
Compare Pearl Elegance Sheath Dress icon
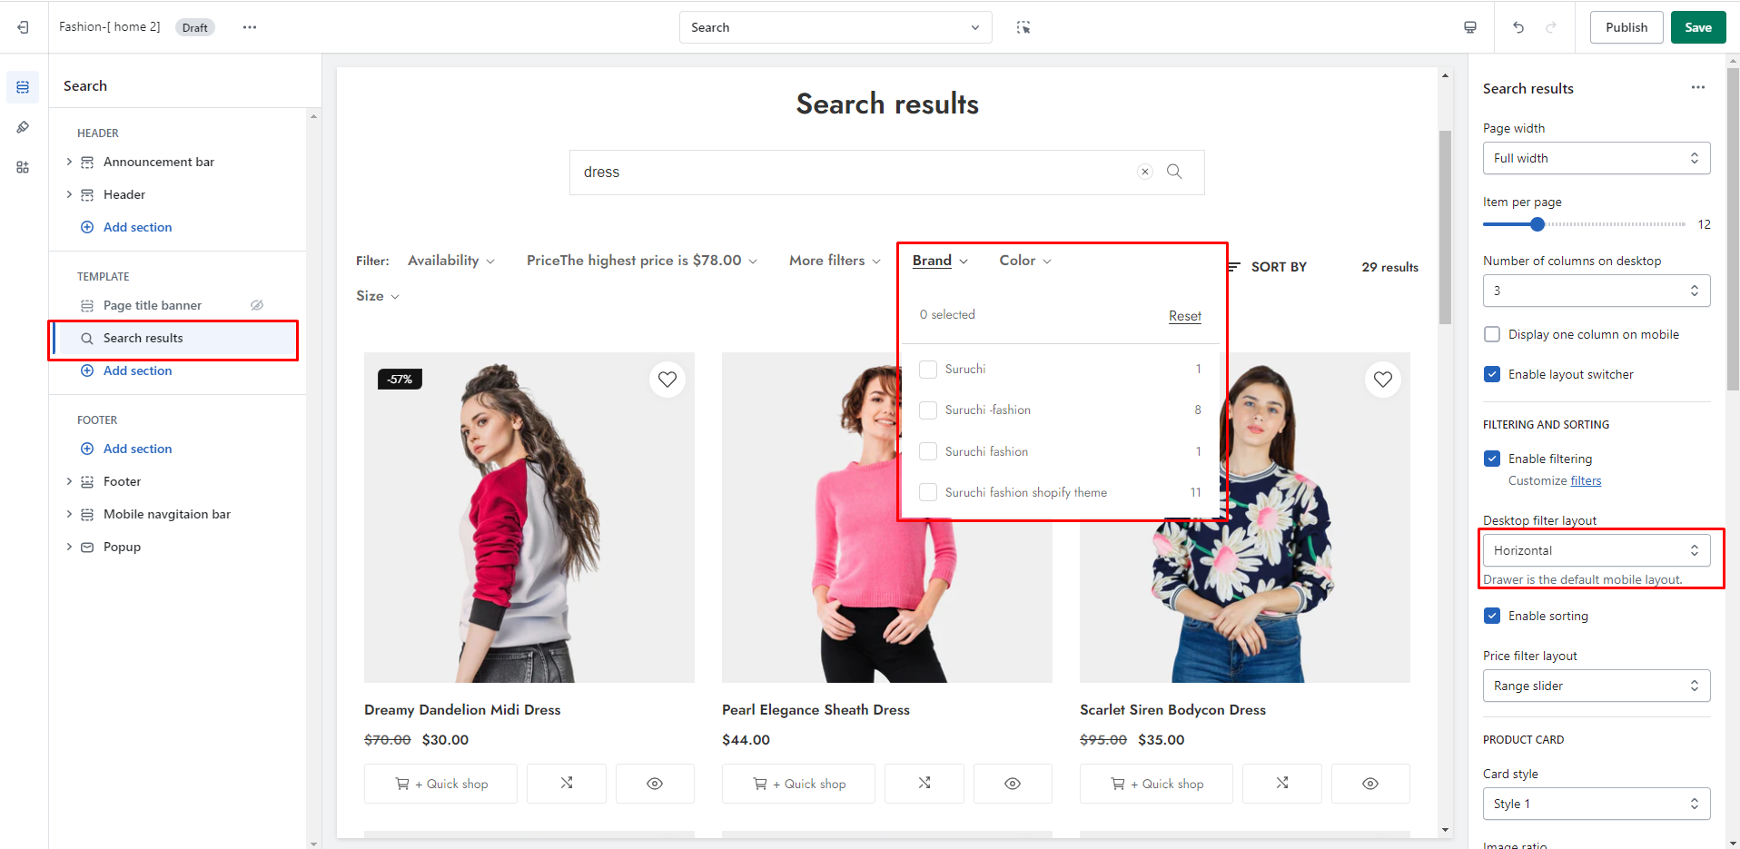(924, 783)
